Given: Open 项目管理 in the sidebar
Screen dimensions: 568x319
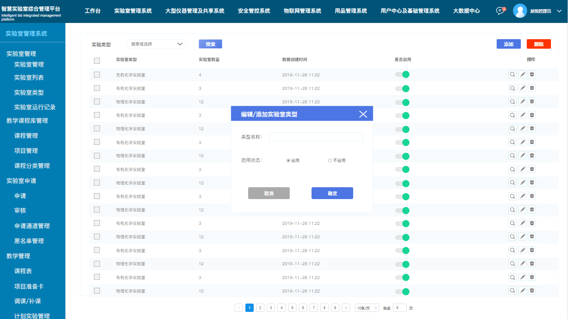Looking at the screenshot, I should click(26, 151).
